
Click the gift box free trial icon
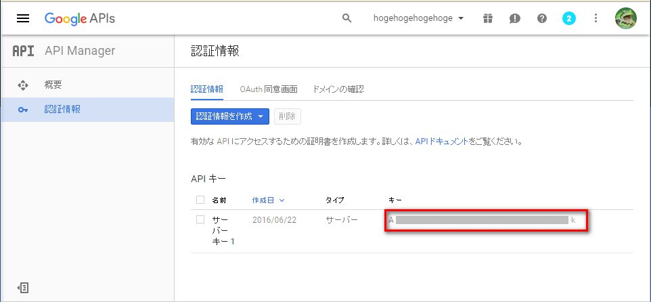pos(487,18)
